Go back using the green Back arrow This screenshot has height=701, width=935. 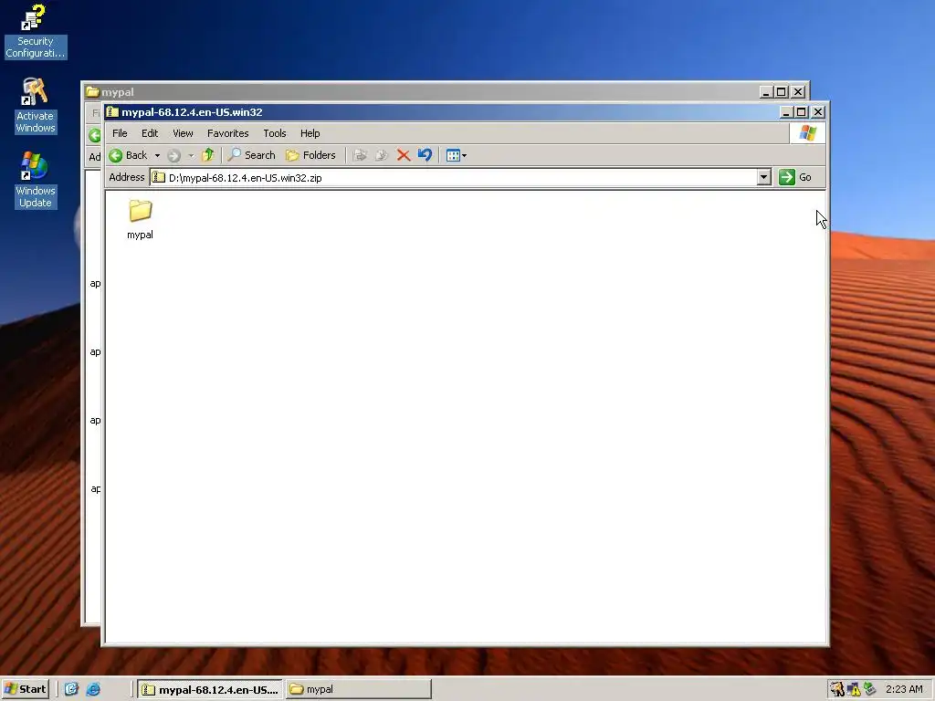click(128, 155)
